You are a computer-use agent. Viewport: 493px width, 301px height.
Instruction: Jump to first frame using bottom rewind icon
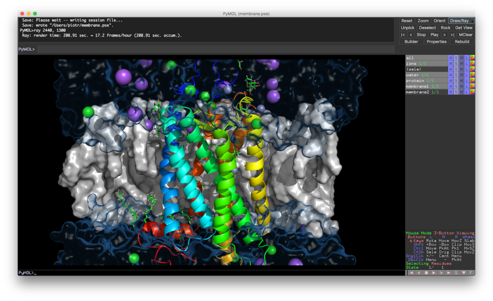[x=411, y=273]
